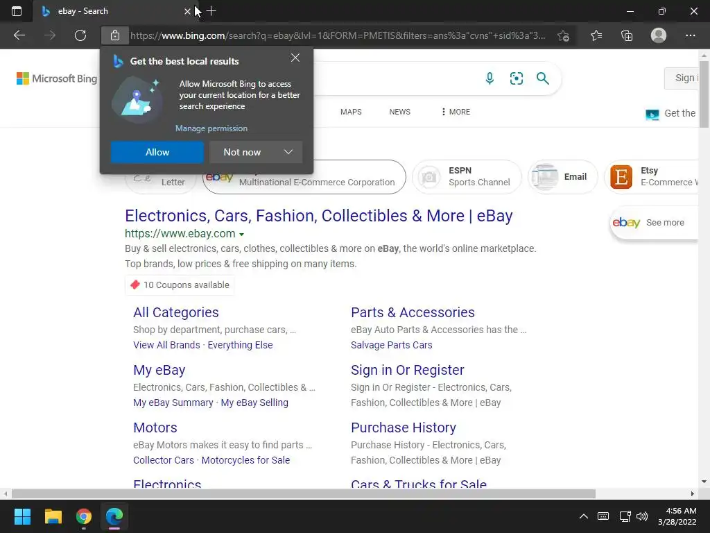This screenshot has width=710, height=533.
Task: View the 10 Coupons available badge
Action: 180,285
